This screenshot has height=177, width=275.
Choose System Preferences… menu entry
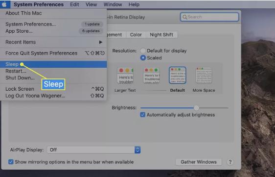click(53, 24)
